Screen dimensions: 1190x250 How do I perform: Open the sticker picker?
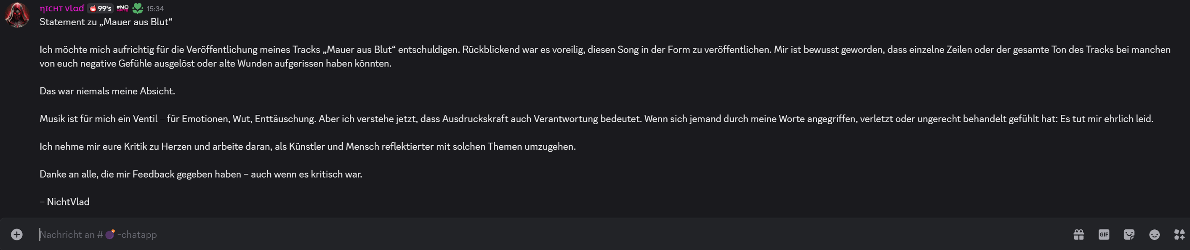1129,235
